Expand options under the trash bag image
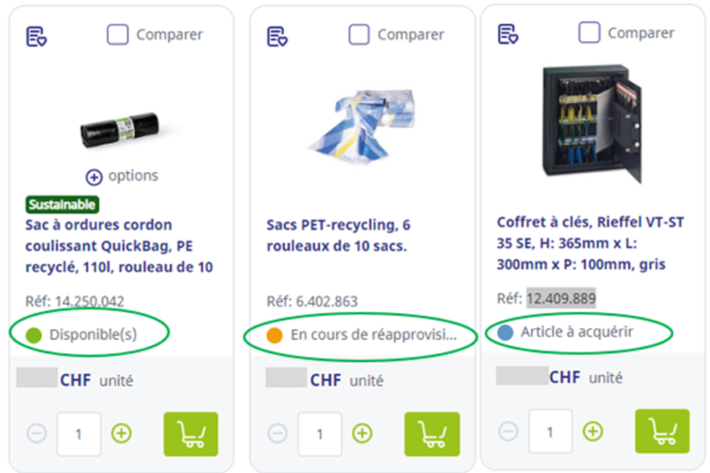This screenshot has width=710, height=473. pyautogui.click(x=122, y=176)
